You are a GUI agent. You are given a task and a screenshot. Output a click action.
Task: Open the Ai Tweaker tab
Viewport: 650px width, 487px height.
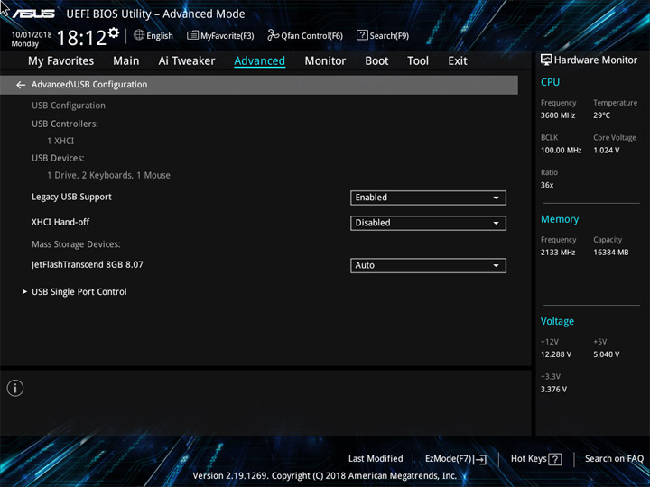point(187,61)
